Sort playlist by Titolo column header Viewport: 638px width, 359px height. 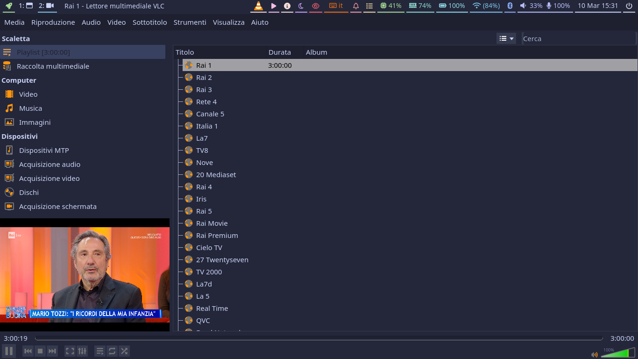tap(220, 52)
